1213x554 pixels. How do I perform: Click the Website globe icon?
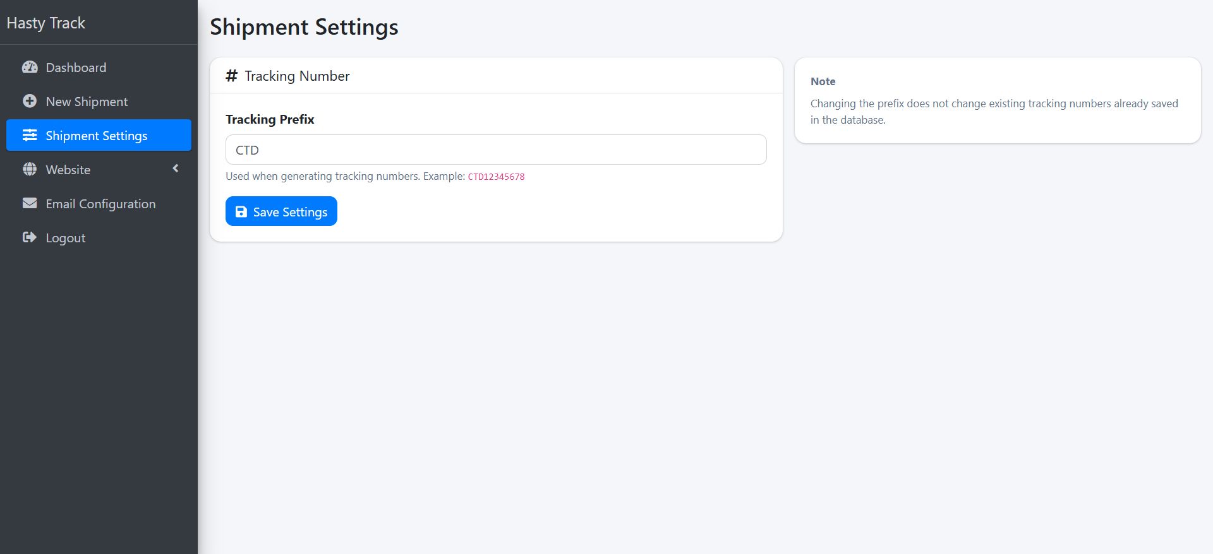[x=30, y=170]
